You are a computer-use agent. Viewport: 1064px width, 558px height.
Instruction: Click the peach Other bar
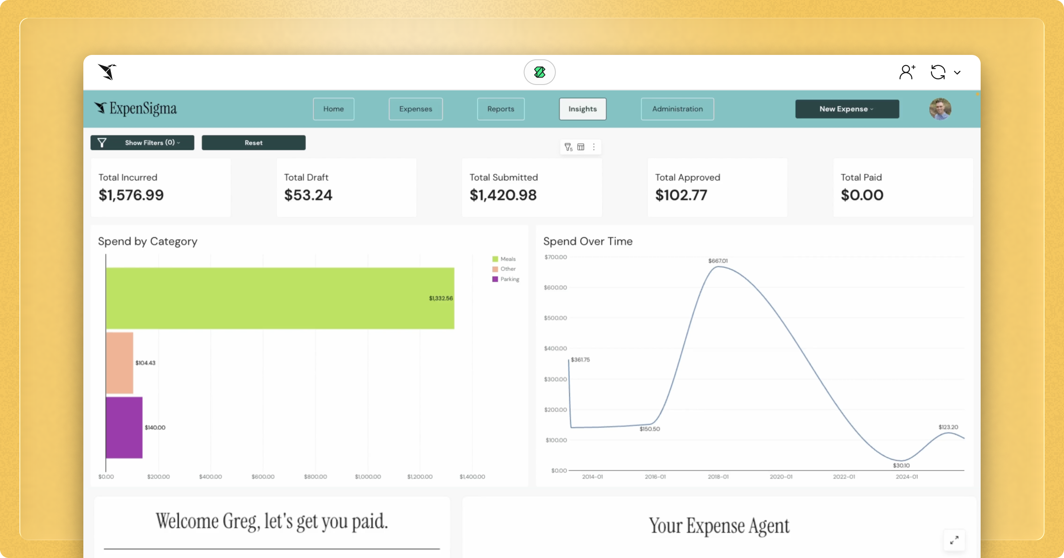[x=120, y=363]
